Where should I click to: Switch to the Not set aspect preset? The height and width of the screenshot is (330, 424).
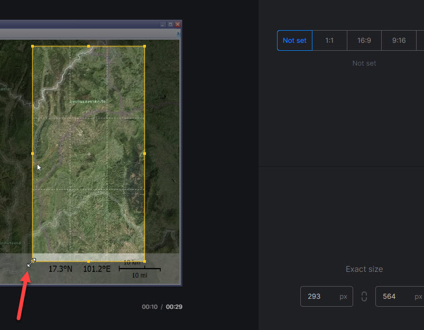click(x=294, y=40)
